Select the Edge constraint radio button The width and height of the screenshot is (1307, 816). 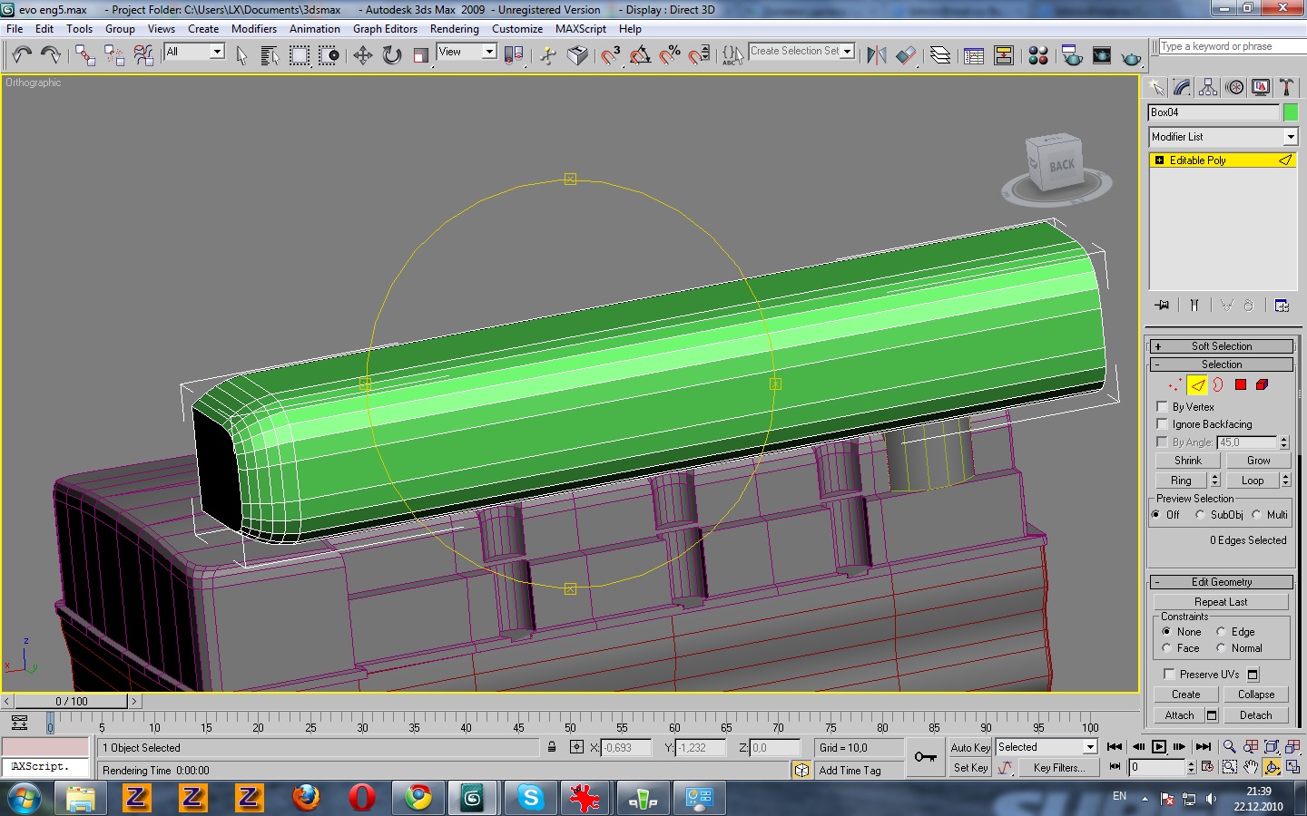pyautogui.click(x=1222, y=632)
